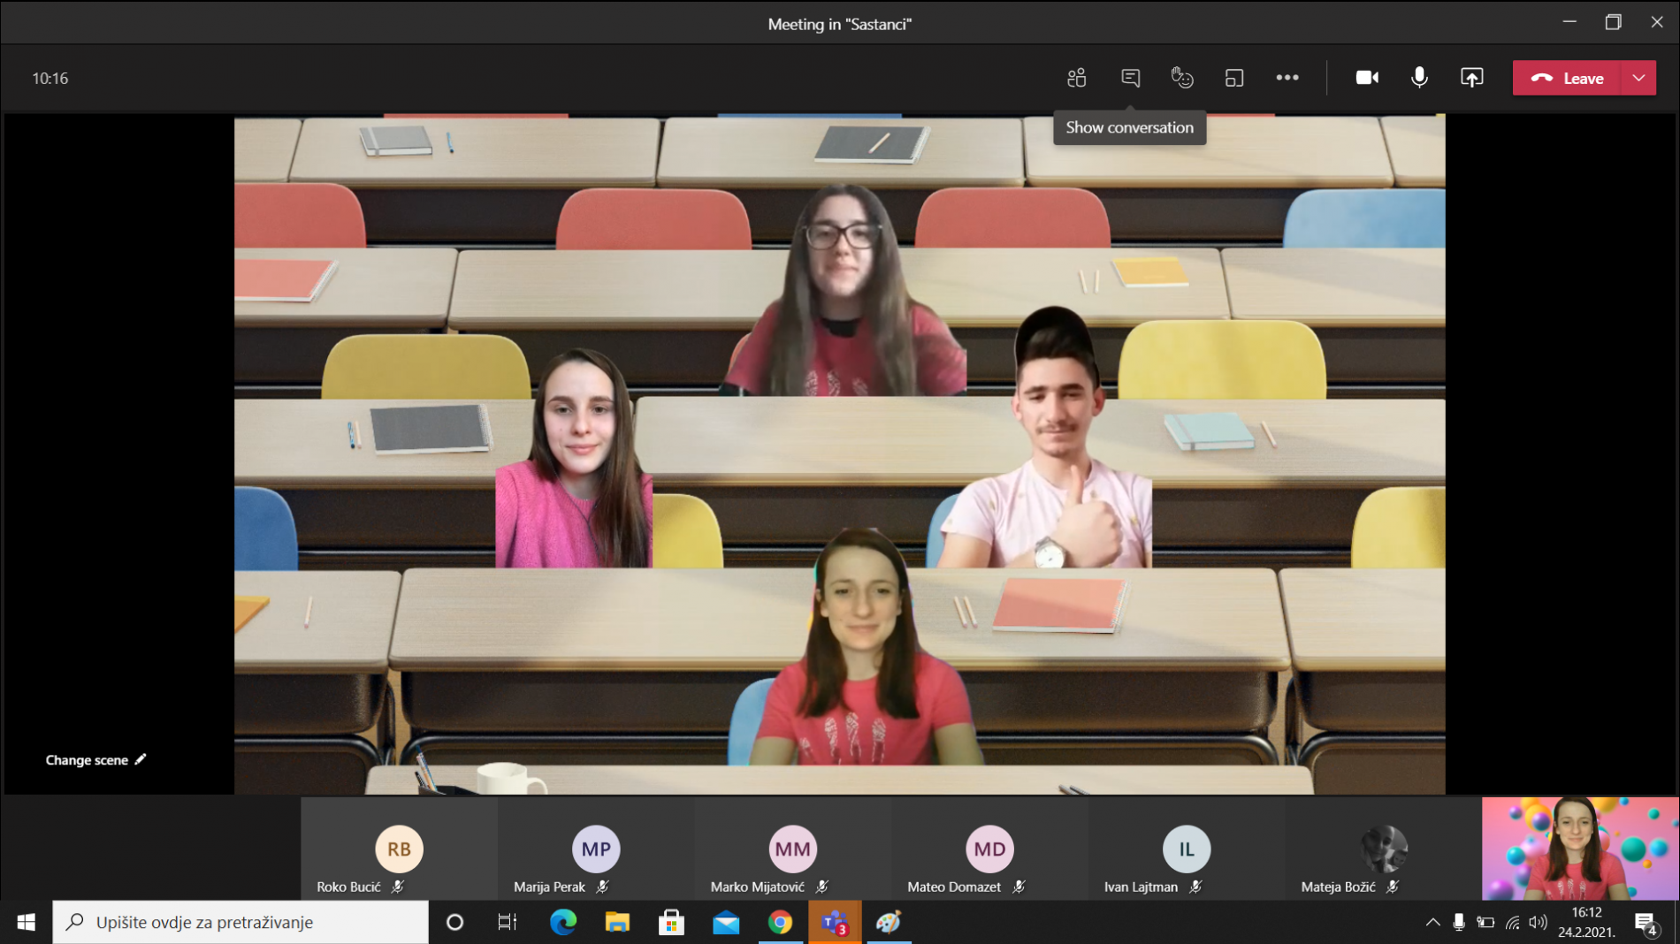Open More actions ellipsis menu
Viewport: 1680px width, 944px height.
click(1287, 78)
